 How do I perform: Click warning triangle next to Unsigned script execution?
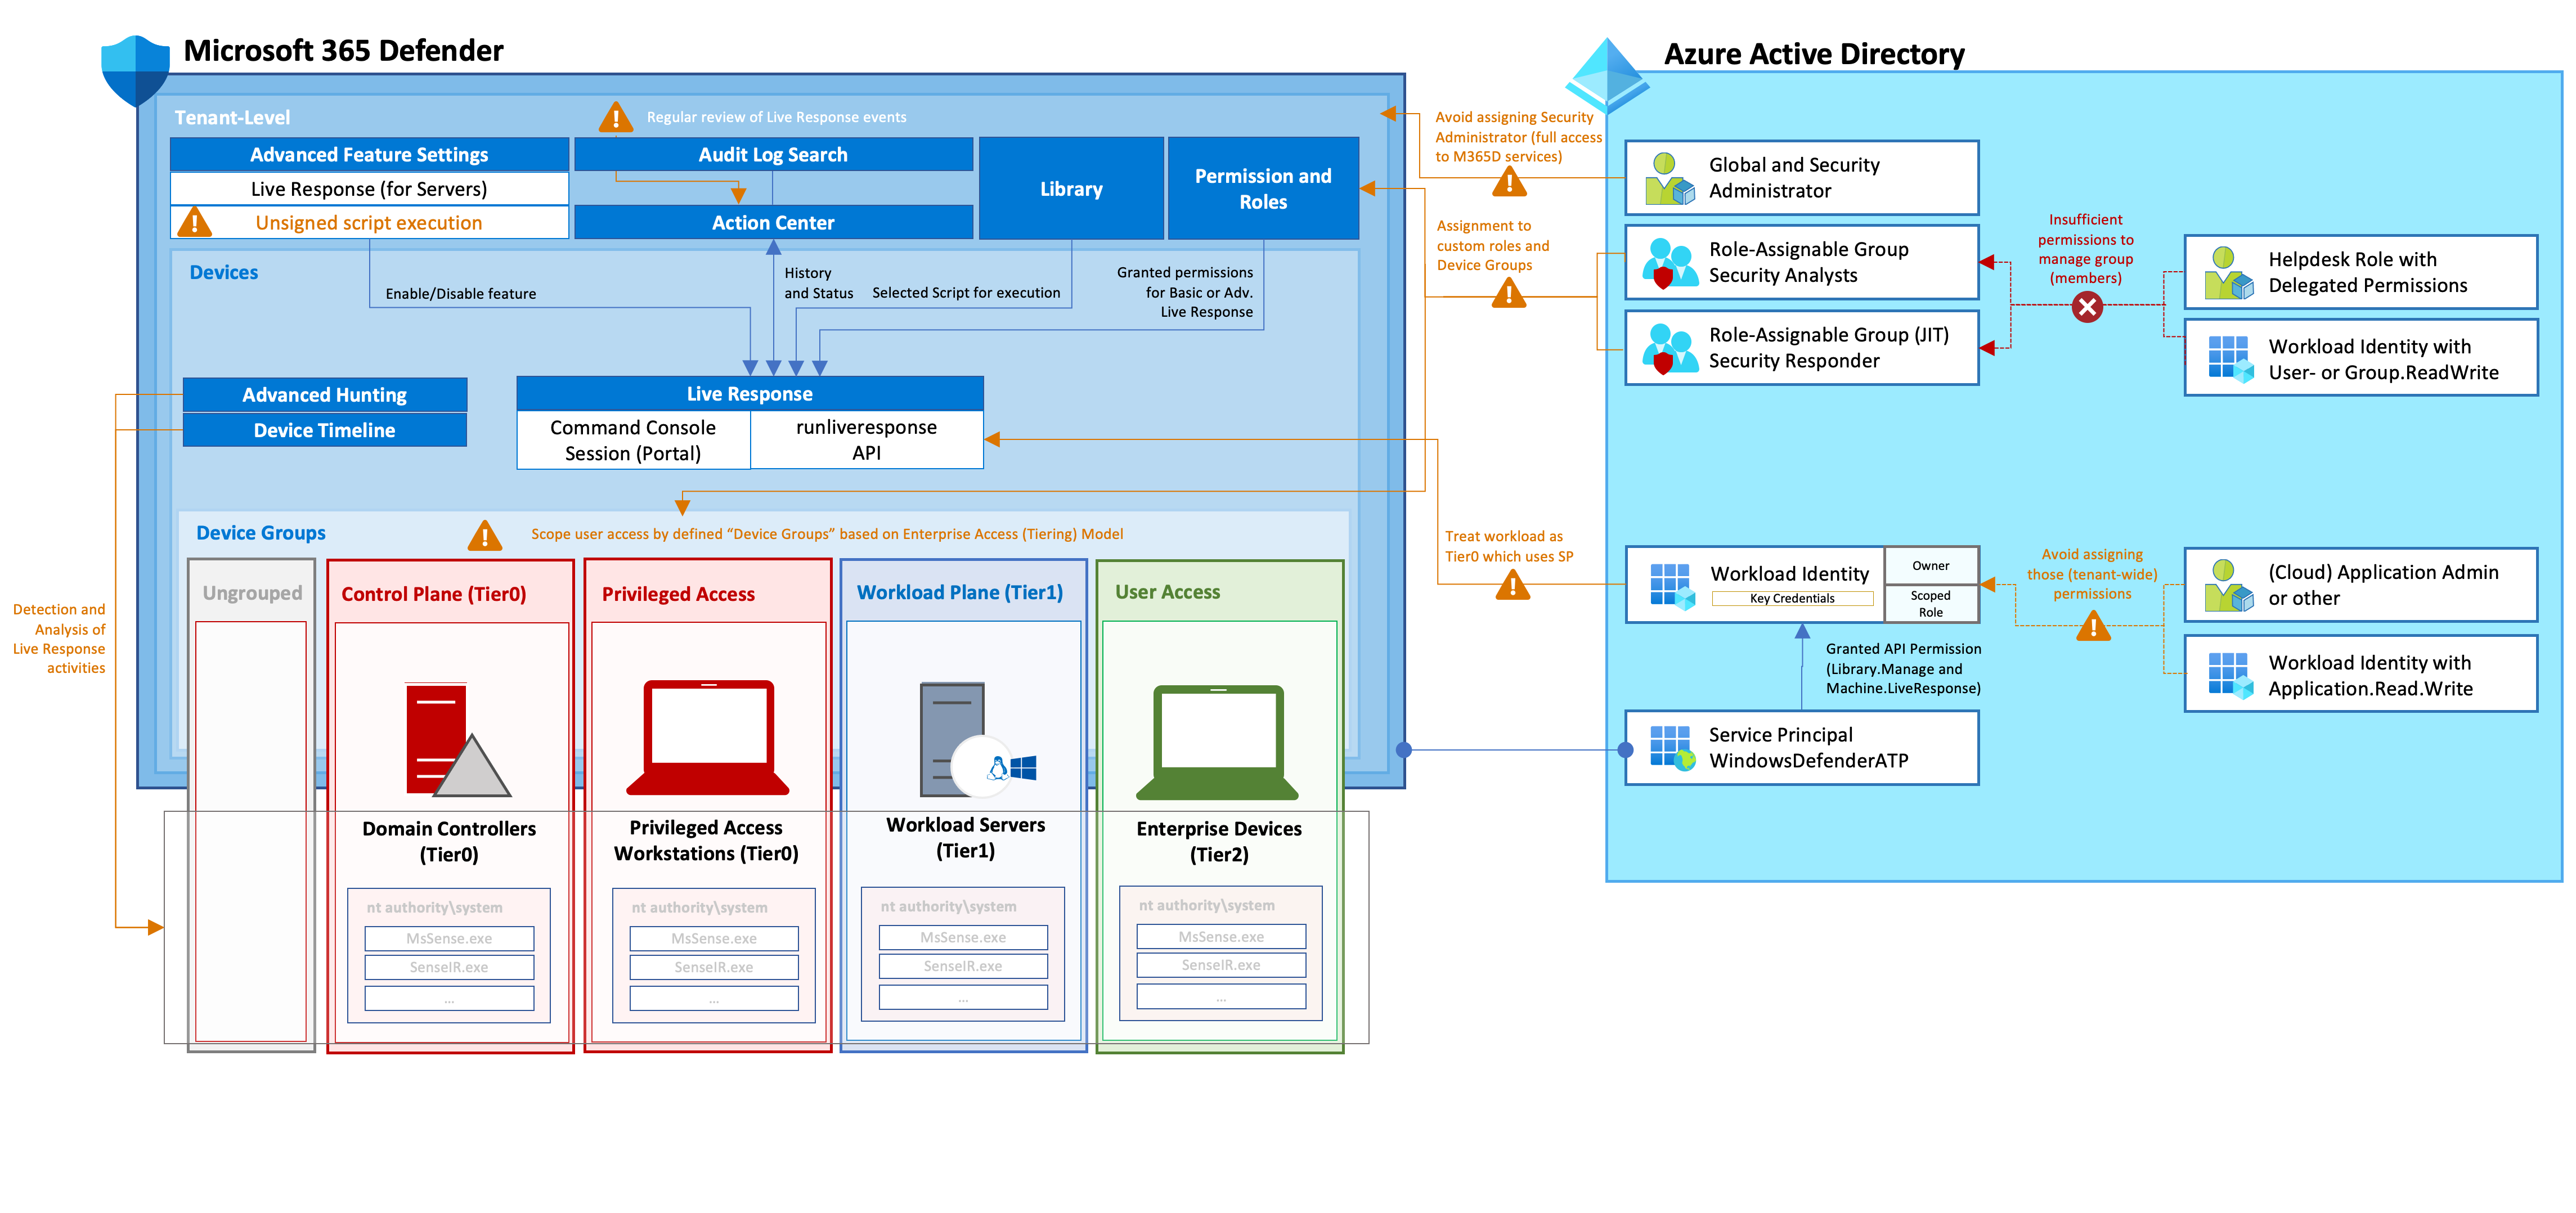point(194,222)
